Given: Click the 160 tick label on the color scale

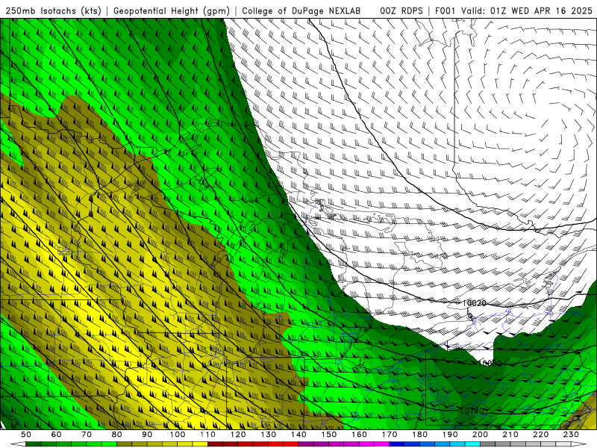Looking at the screenshot, I should (359, 435).
